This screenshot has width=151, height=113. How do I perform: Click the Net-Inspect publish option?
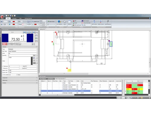[x=85, y=21]
